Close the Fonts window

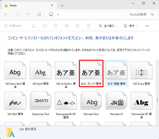click(154, 3)
